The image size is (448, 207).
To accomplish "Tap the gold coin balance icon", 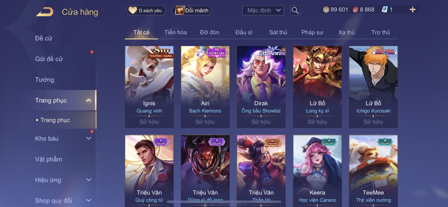I will tap(326, 10).
